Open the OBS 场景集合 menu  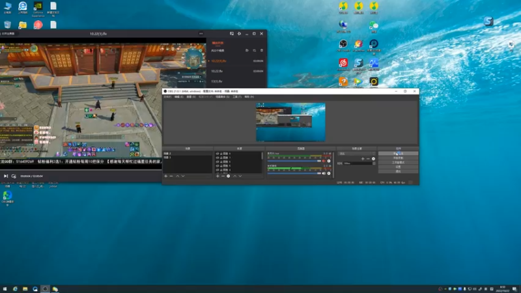[222, 96]
